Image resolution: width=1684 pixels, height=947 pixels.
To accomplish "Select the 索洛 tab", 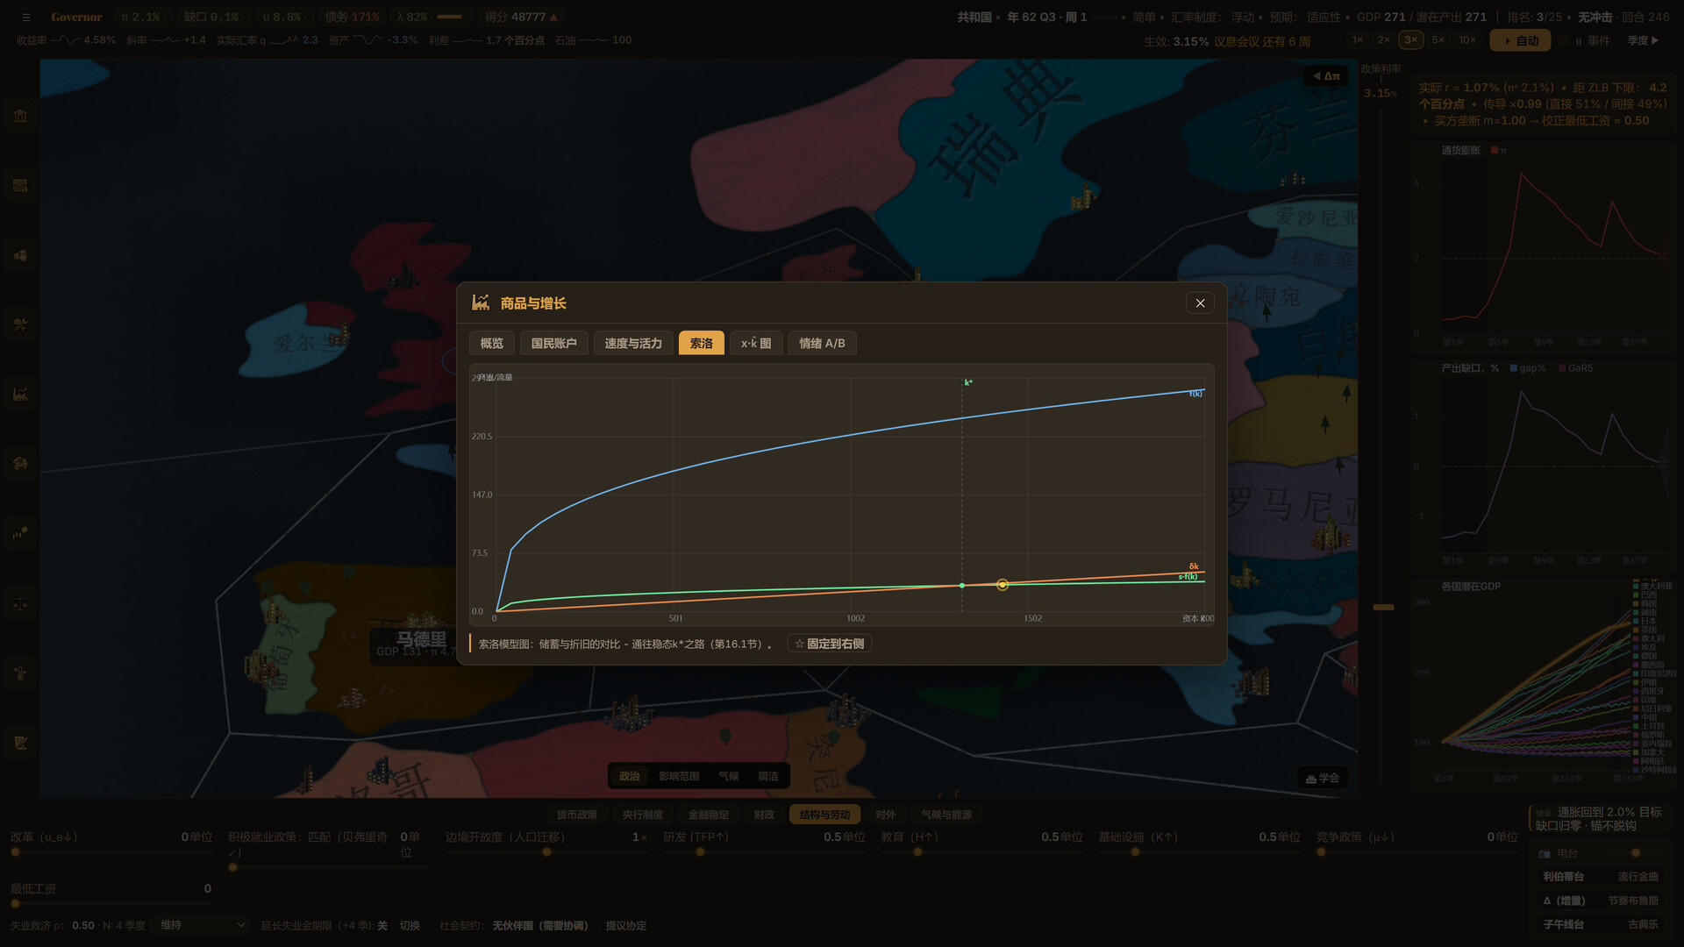I will click(702, 343).
